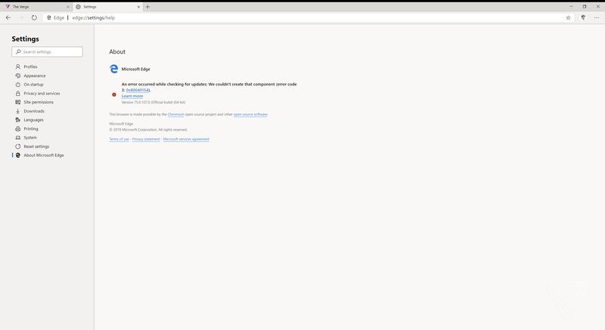
Task: Focus the Search settings field
Action: pyautogui.click(x=47, y=51)
